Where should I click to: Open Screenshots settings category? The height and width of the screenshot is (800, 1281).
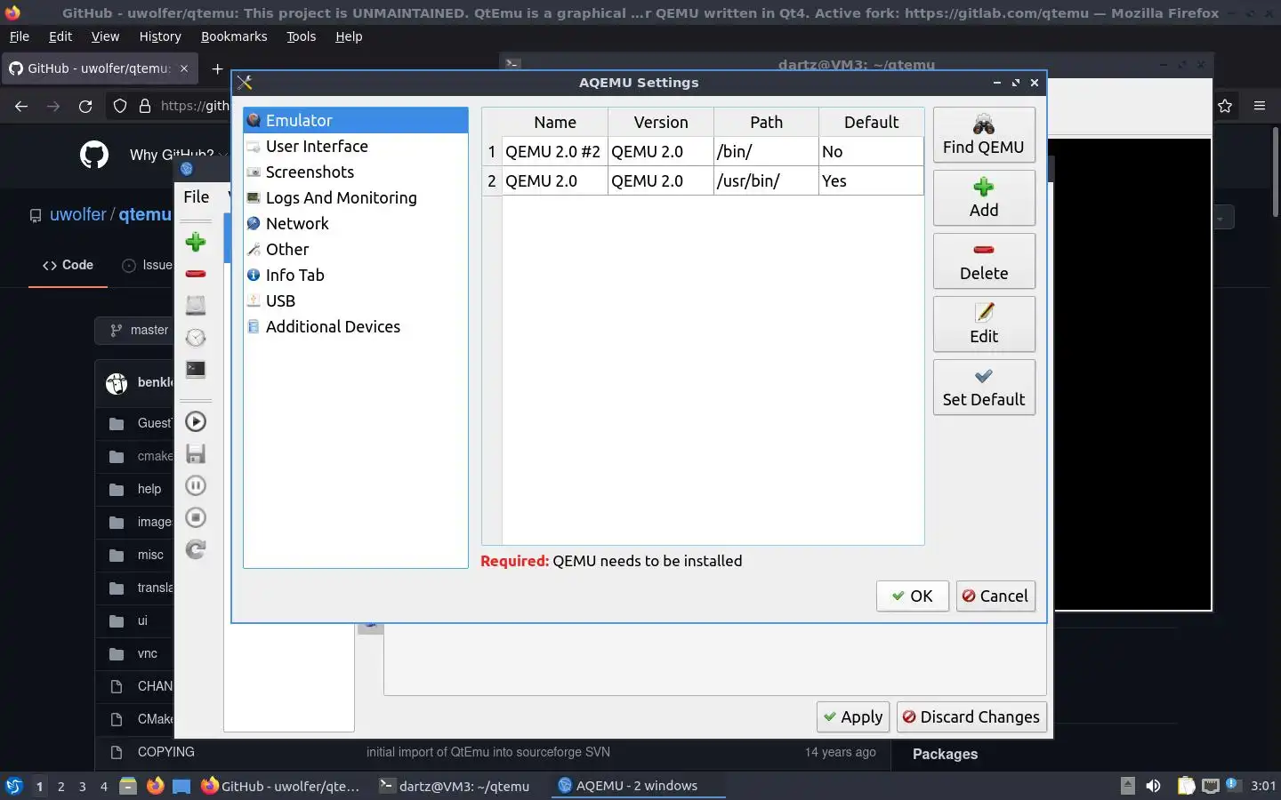pos(356,172)
